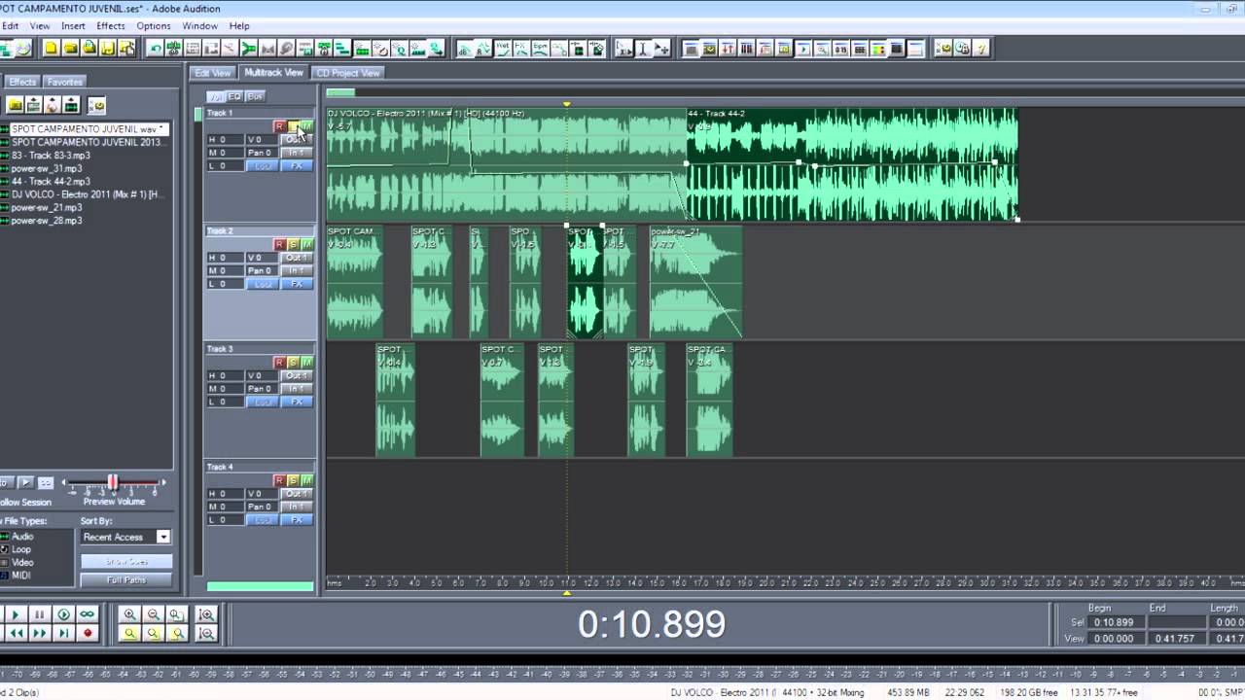
Task: Open Track 4 Out 1 output selector
Action: 296,494
